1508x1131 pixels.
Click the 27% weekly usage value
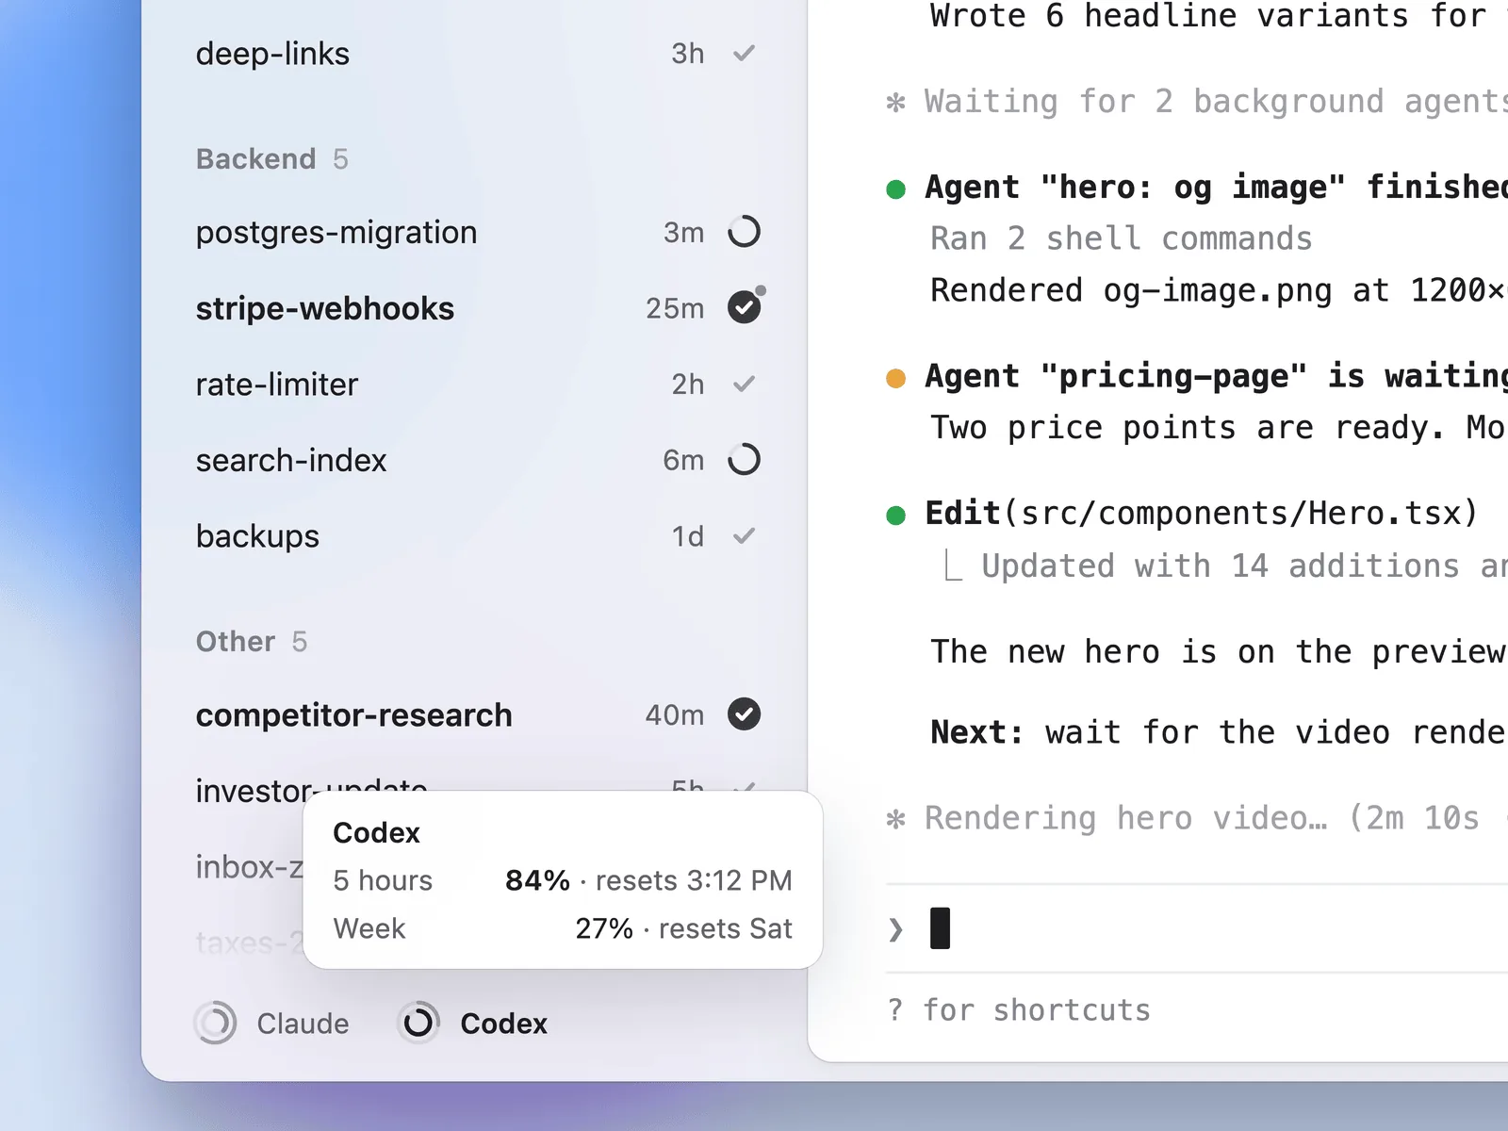click(604, 928)
